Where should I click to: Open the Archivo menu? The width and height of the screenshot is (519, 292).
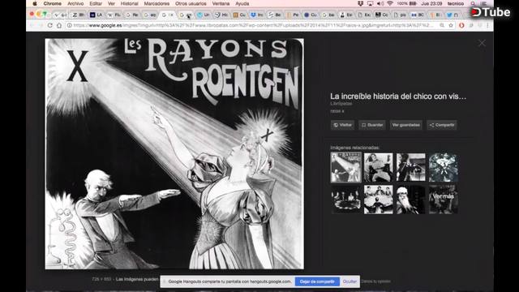tap(75, 3)
